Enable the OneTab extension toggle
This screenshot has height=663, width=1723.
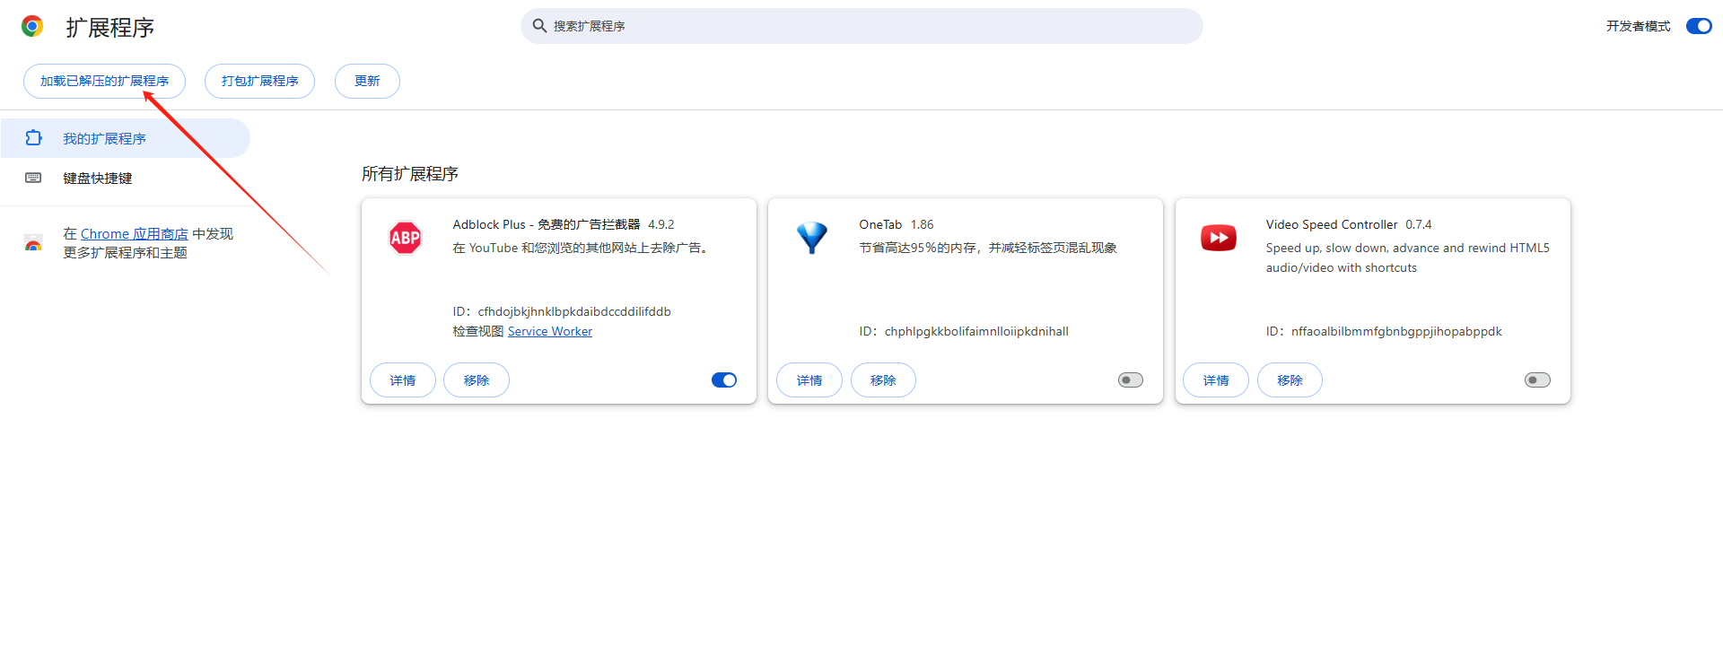tap(1130, 380)
